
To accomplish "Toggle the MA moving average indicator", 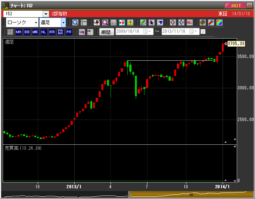I will tap(19, 32).
